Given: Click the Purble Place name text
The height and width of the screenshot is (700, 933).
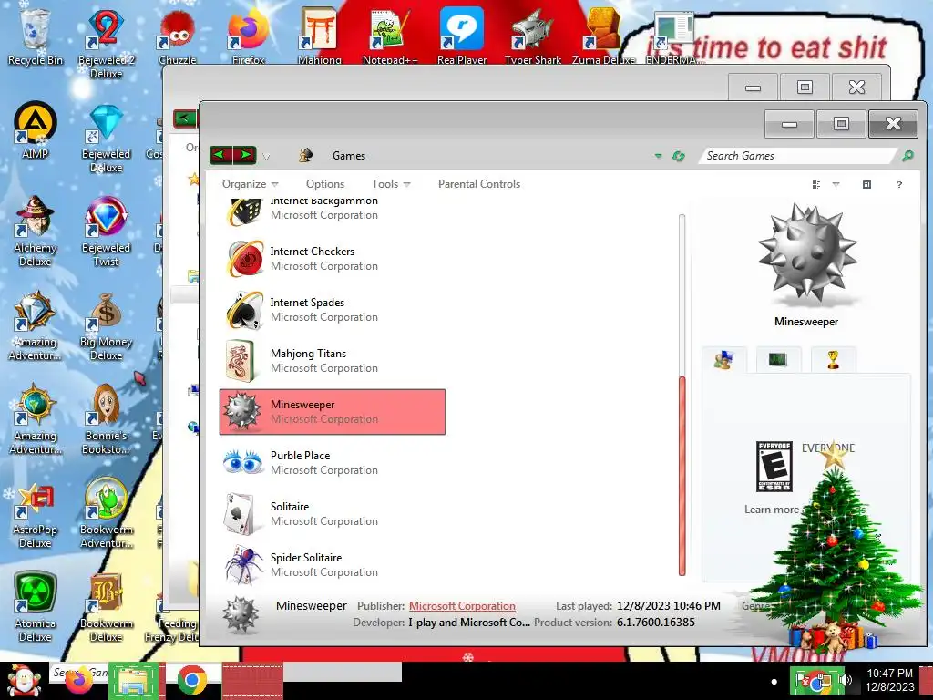Looking at the screenshot, I should point(300,456).
